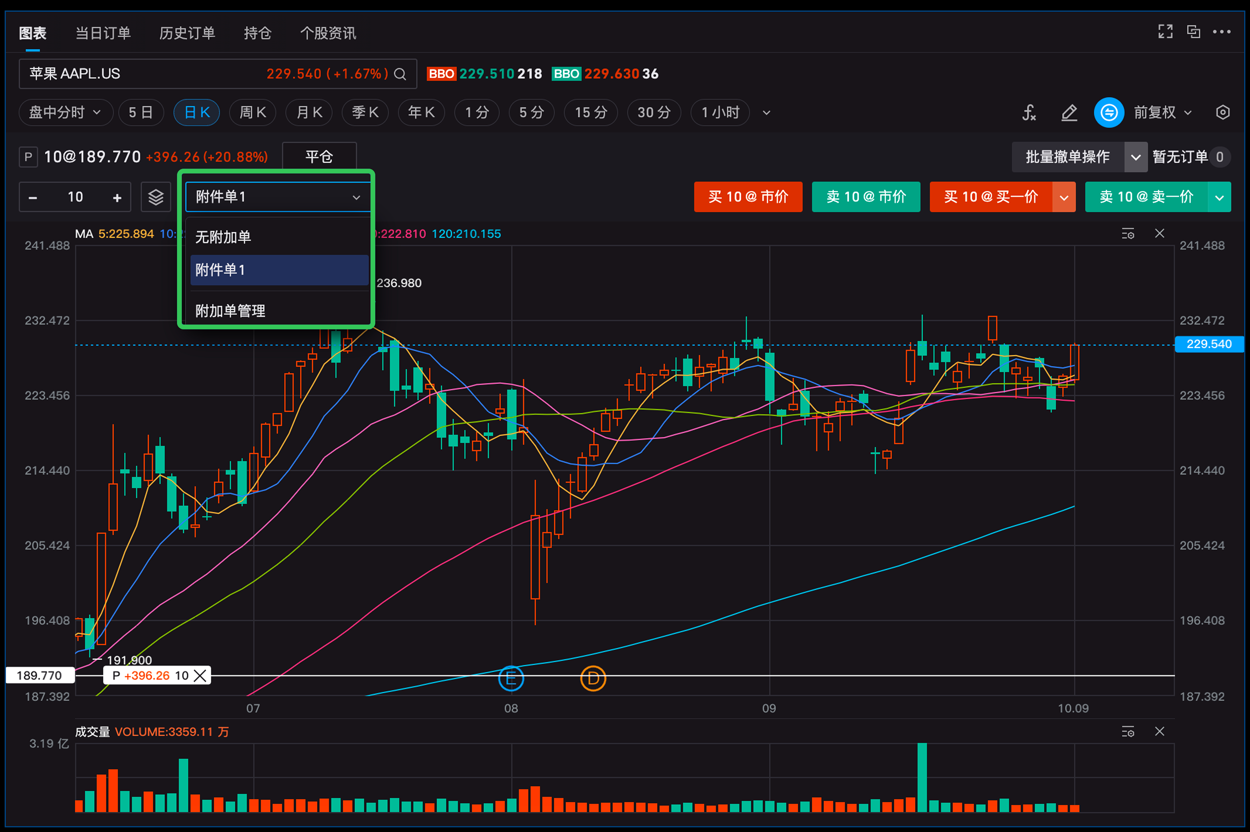Click the pop-out window icon
The width and height of the screenshot is (1250, 832).
coord(1193,32)
